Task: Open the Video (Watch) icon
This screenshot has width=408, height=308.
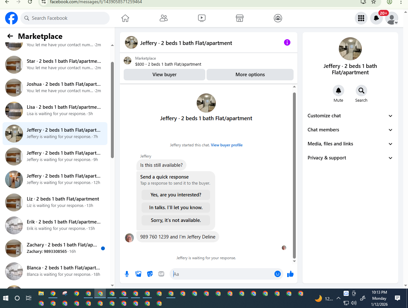Action: (x=202, y=18)
